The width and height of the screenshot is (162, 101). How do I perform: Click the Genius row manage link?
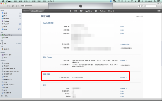click(x=122, y=96)
